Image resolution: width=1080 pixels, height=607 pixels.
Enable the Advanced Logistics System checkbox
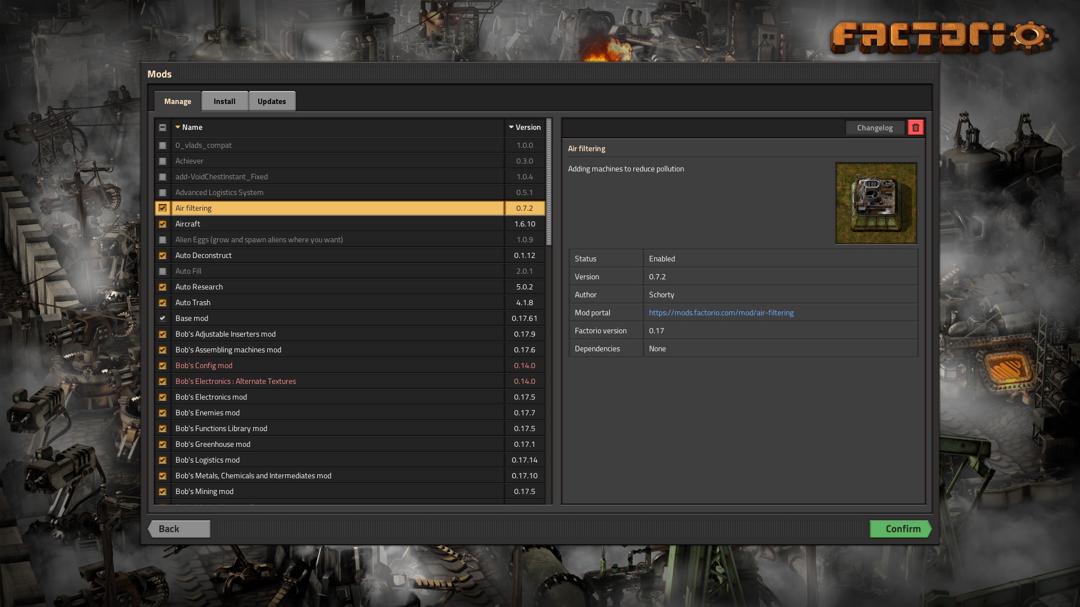pos(163,193)
